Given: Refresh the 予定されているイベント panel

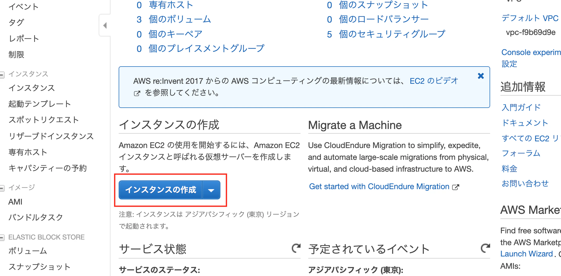Looking at the screenshot, I should (x=485, y=248).
